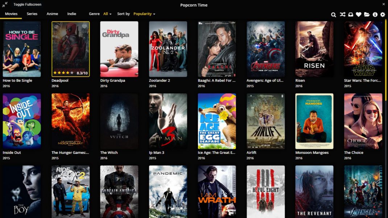Open The Hateful Eight poster
Viewport: 388px width, 218px height.
pyautogui.click(x=265, y=192)
